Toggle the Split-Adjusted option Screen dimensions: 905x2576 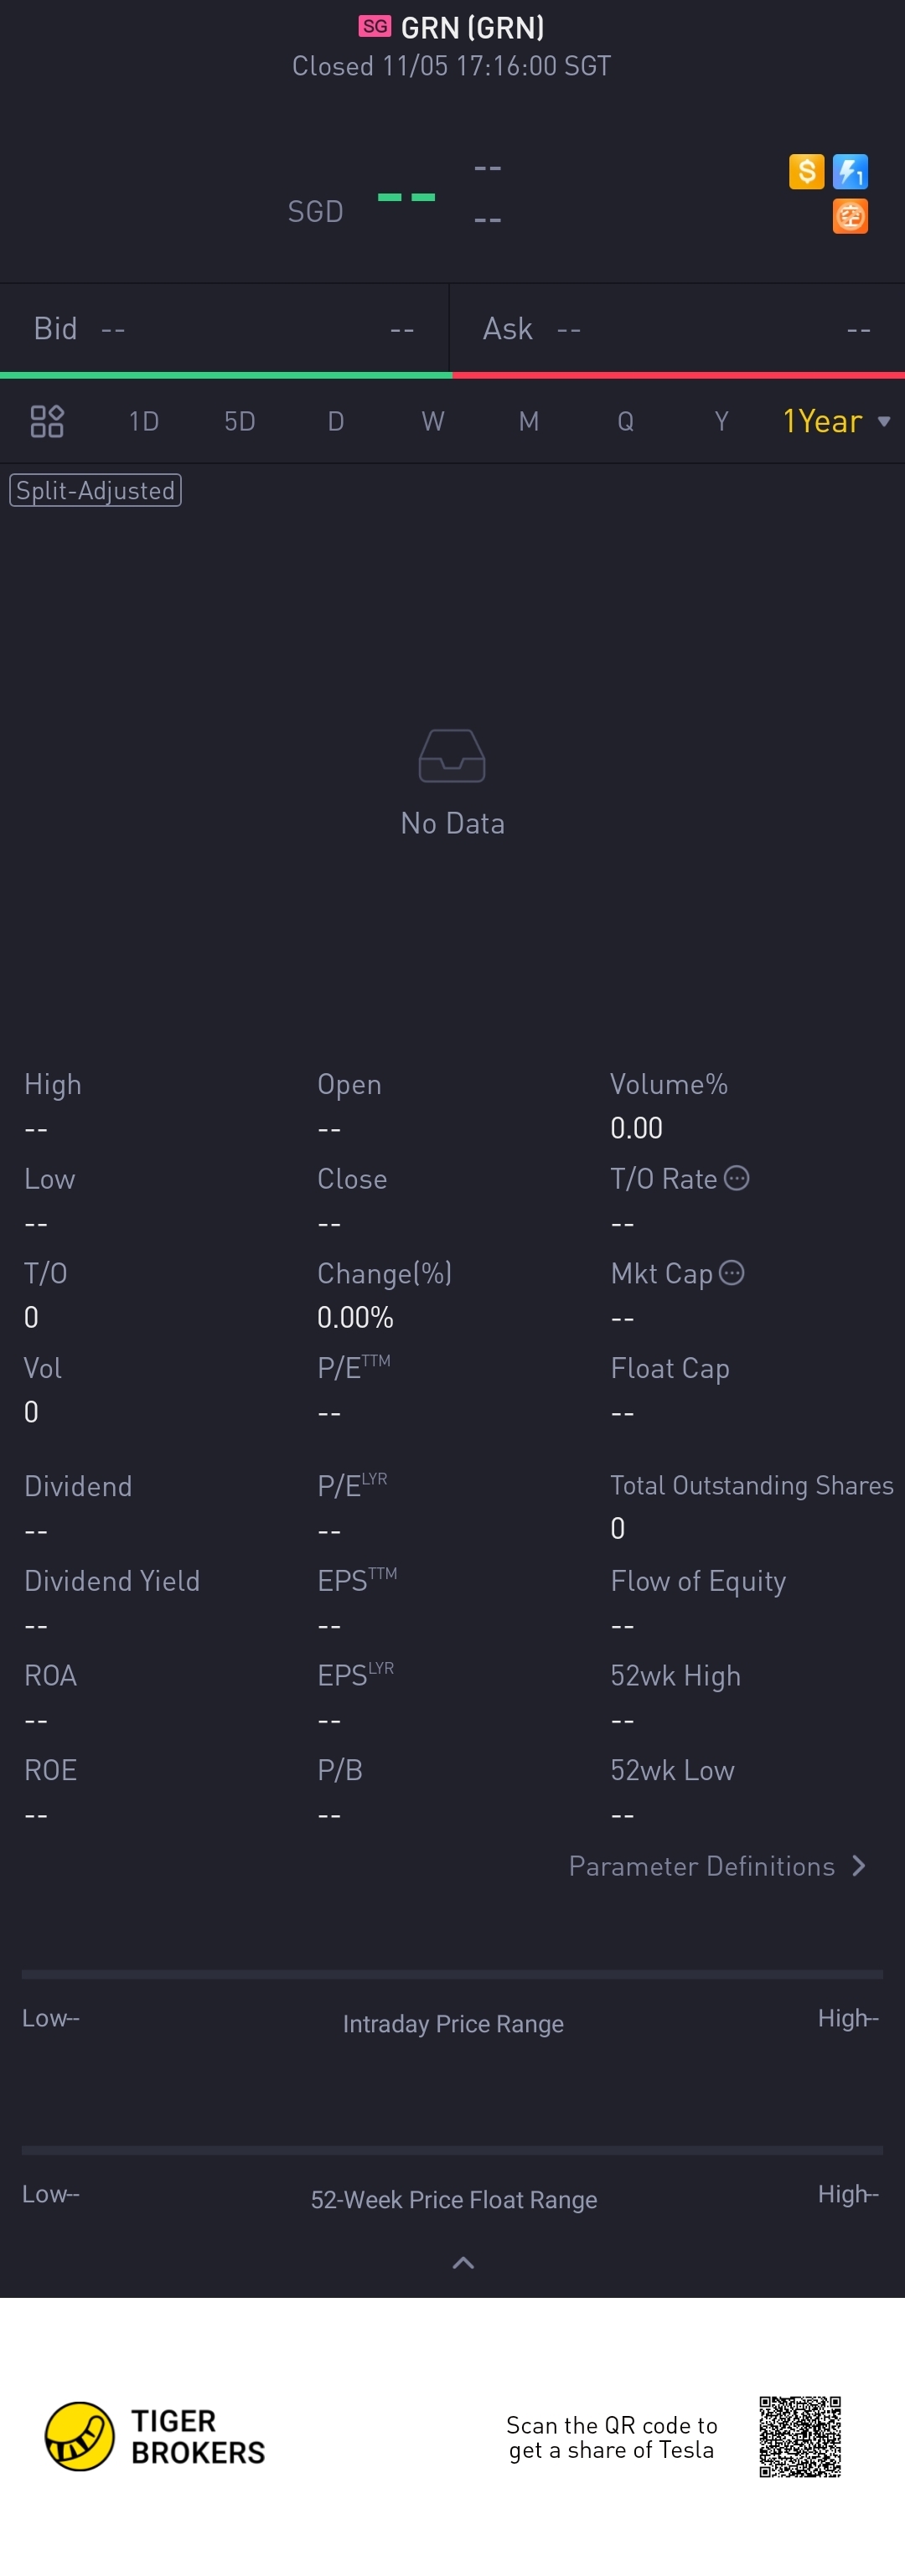pyautogui.click(x=95, y=490)
